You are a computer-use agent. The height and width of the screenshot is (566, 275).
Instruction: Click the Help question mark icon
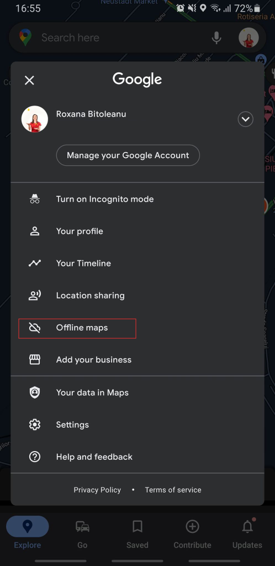35,457
